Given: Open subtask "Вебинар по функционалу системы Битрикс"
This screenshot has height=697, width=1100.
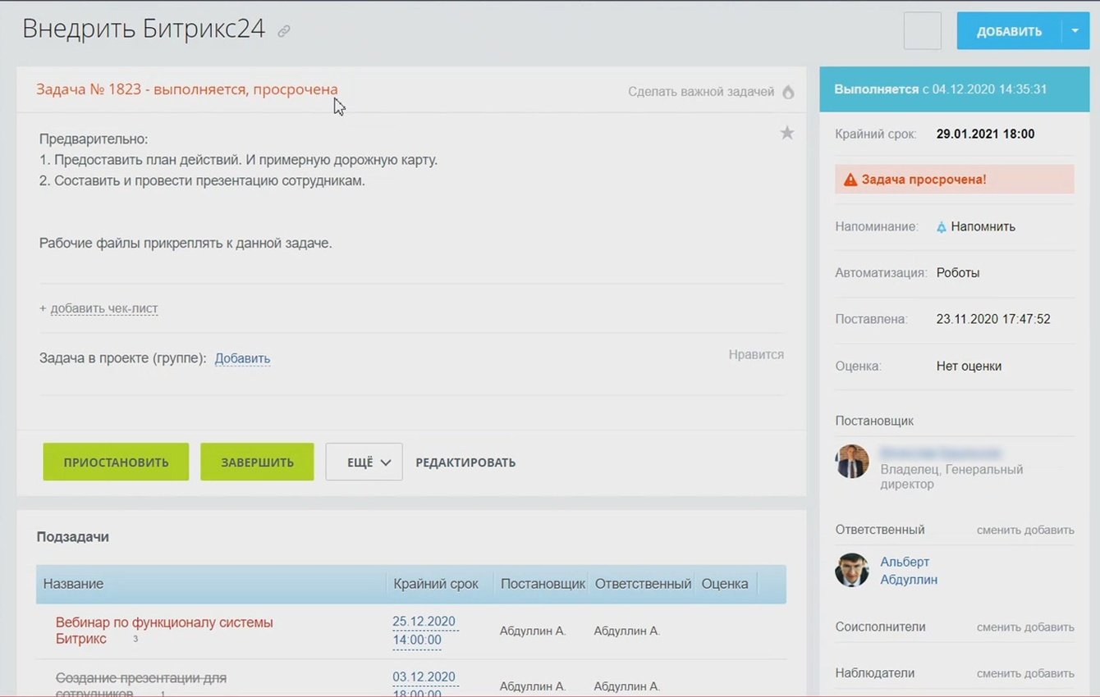Looking at the screenshot, I should click(x=164, y=631).
